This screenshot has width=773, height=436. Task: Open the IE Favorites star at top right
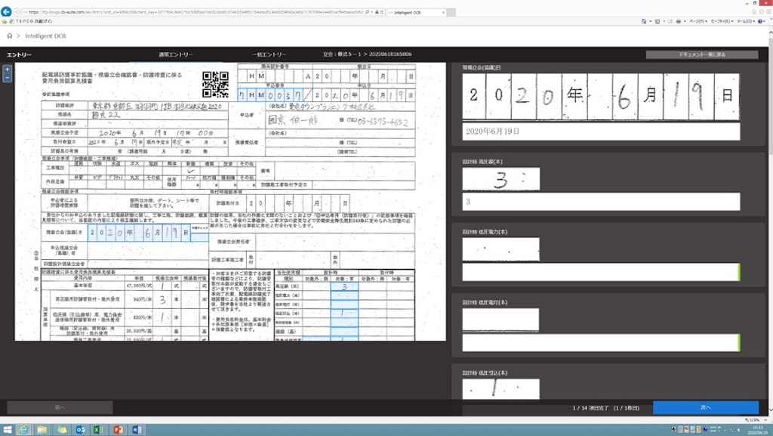(x=760, y=11)
